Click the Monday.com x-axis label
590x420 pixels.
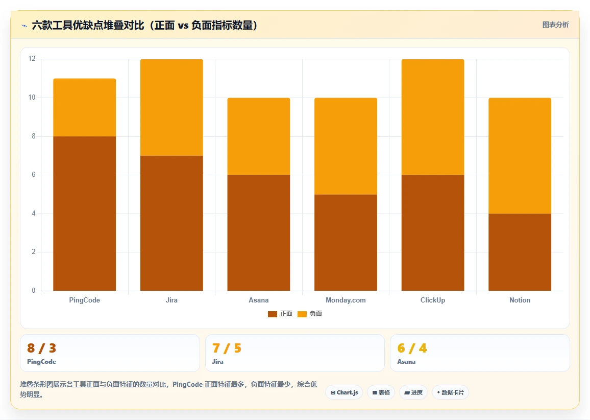click(x=346, y=300)
